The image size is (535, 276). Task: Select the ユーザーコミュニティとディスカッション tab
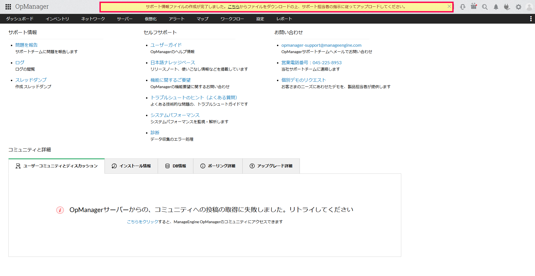[x=57, y=166]
